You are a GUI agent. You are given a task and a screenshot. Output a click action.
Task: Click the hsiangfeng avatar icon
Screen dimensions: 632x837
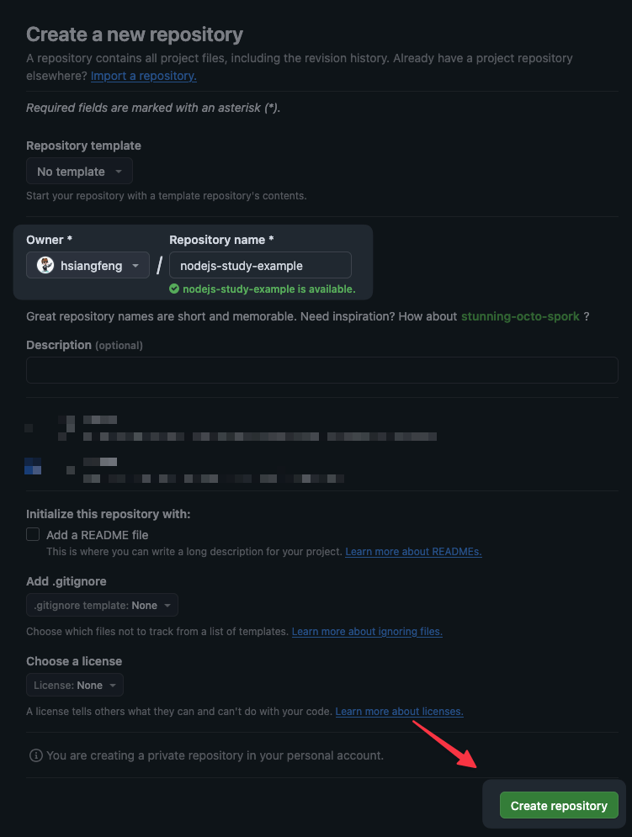(46, 266)
